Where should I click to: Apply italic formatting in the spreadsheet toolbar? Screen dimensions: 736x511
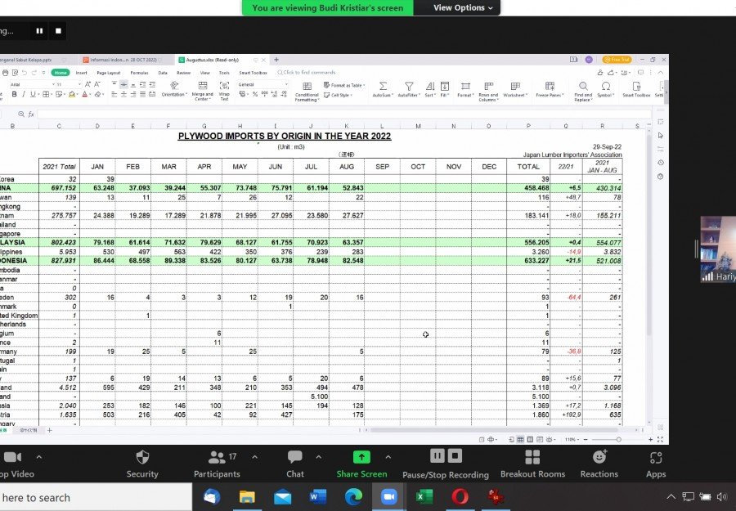point(24,94)
